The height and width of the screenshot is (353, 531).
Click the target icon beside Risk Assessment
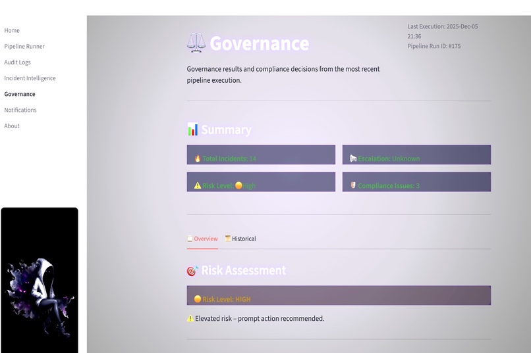(x=192, y=271)
